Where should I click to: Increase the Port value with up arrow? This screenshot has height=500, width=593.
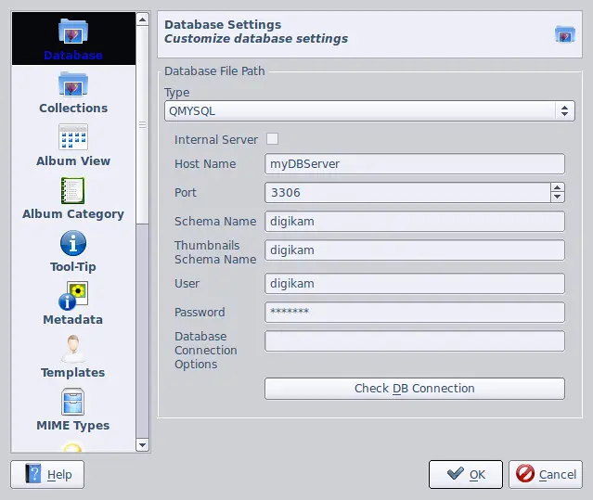point(557,187)
